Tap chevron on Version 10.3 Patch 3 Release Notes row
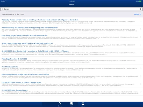 pos(141,84)
